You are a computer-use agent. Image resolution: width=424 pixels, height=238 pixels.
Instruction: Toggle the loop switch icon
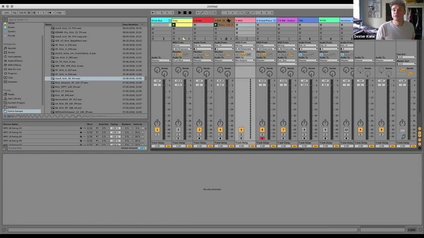click(247, 13)
